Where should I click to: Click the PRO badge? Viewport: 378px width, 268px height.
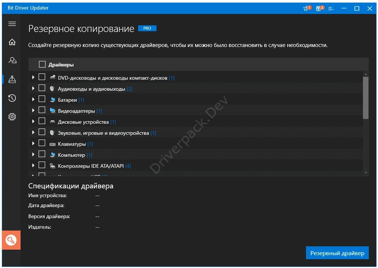click(147, 28)
